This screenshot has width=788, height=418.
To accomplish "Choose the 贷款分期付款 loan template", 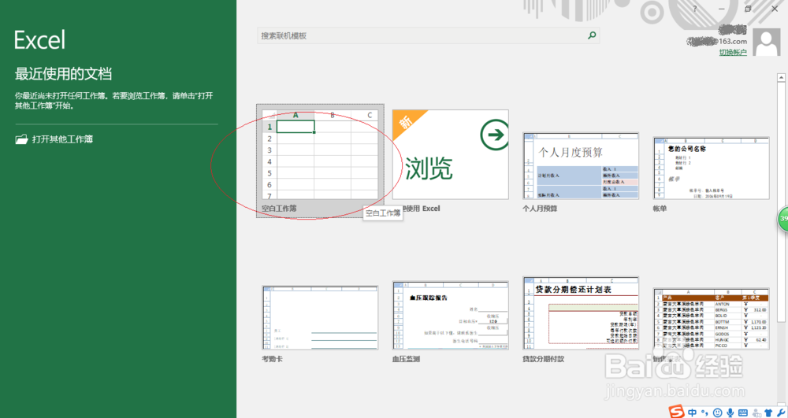I will [x=581, y=313].
